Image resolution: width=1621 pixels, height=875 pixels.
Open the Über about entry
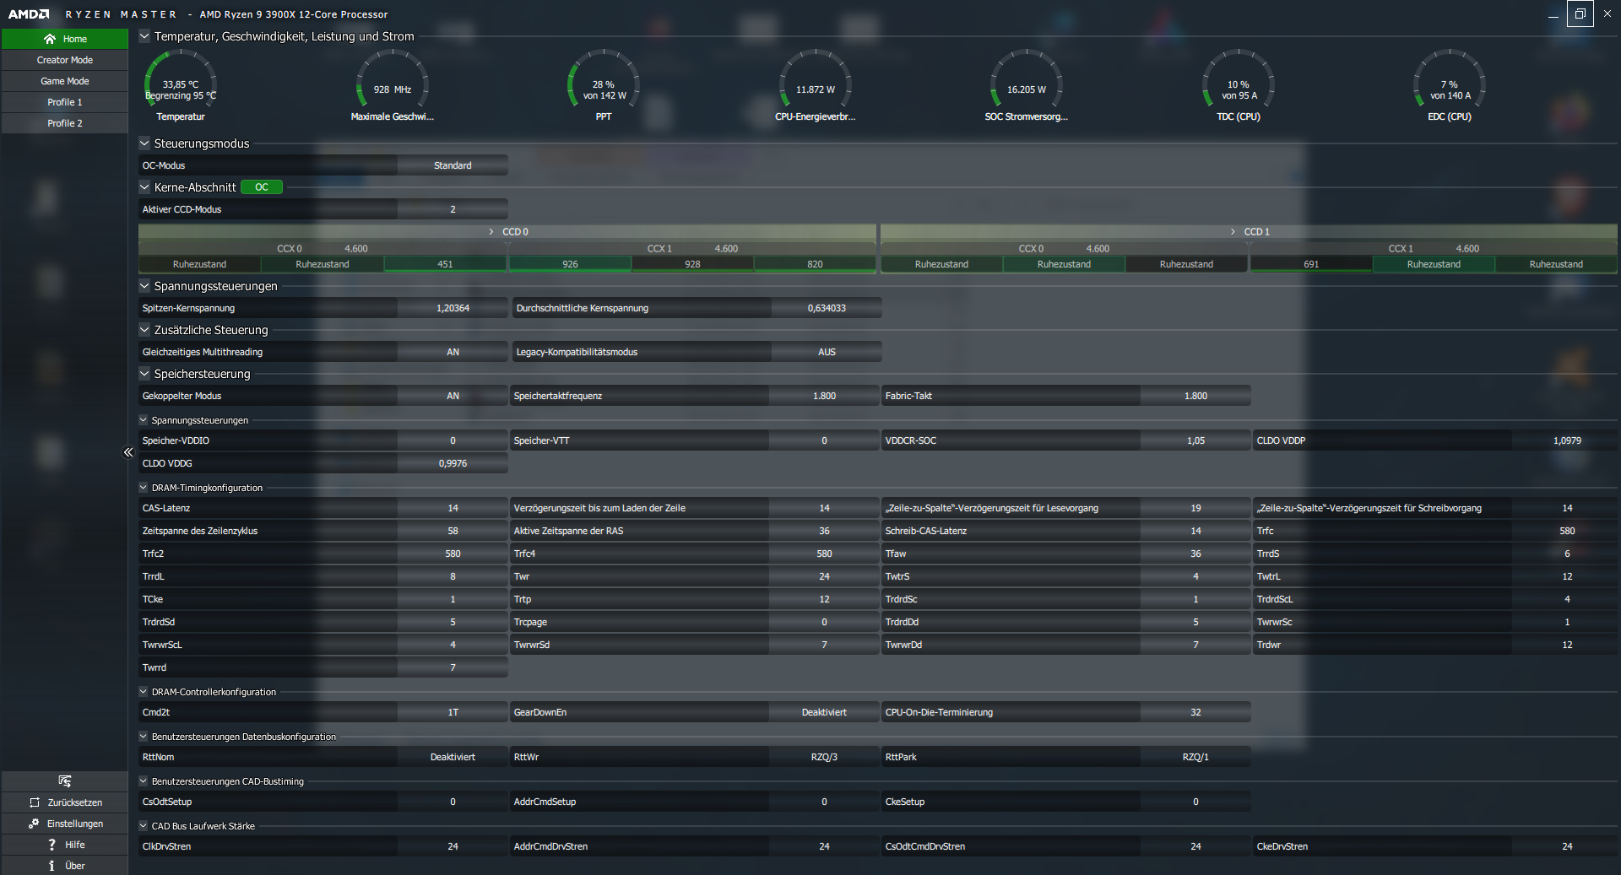[65, 866]
